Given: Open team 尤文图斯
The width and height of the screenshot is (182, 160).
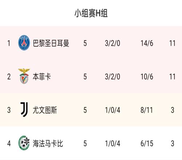Looking at the screenshot, I should (x=45, y=110).
